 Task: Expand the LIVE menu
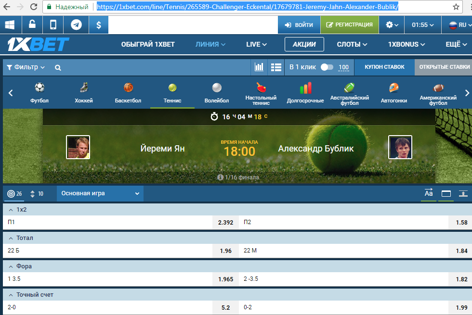click(256, 44)
